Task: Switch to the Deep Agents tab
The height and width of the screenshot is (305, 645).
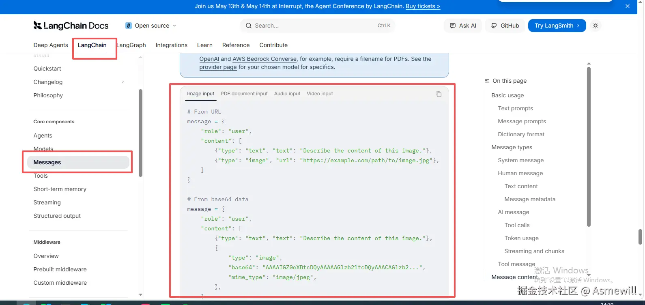Action: [x=51, y=45]
